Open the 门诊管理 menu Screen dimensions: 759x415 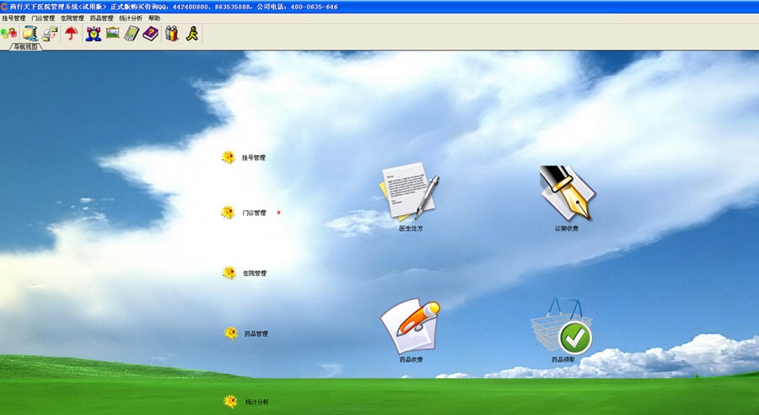pos(43,19)
